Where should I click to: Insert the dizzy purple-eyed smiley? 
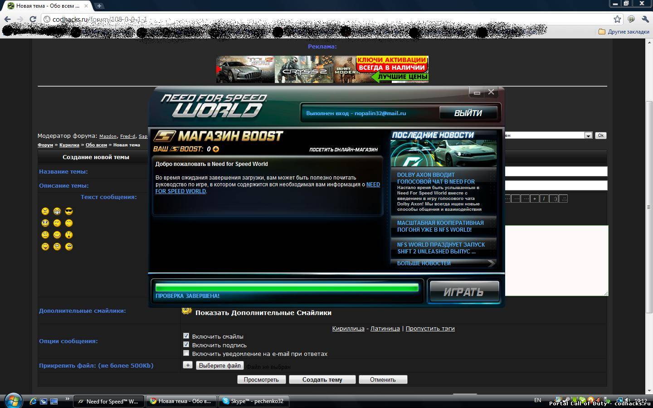(x=45, y=223)
